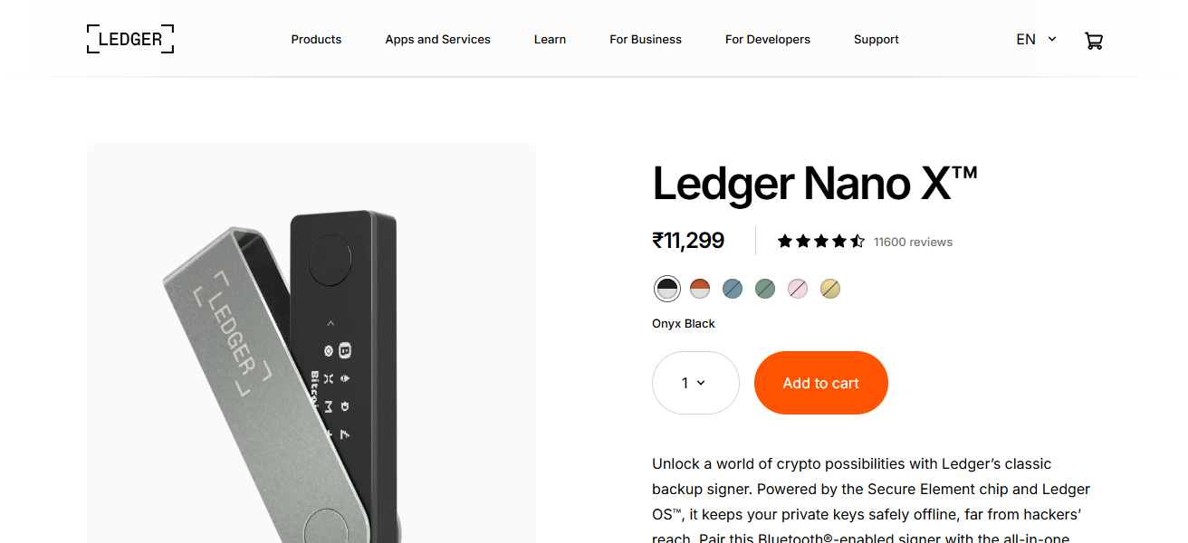1188x543 pixels.
Task: Open the For Developers menu
Action: (767, 39)
